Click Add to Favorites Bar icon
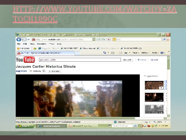 click(x=35, y=48)
